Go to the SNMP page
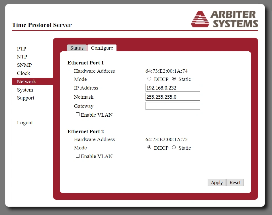The height and width of the screenshot is (215, 272). 24,65
